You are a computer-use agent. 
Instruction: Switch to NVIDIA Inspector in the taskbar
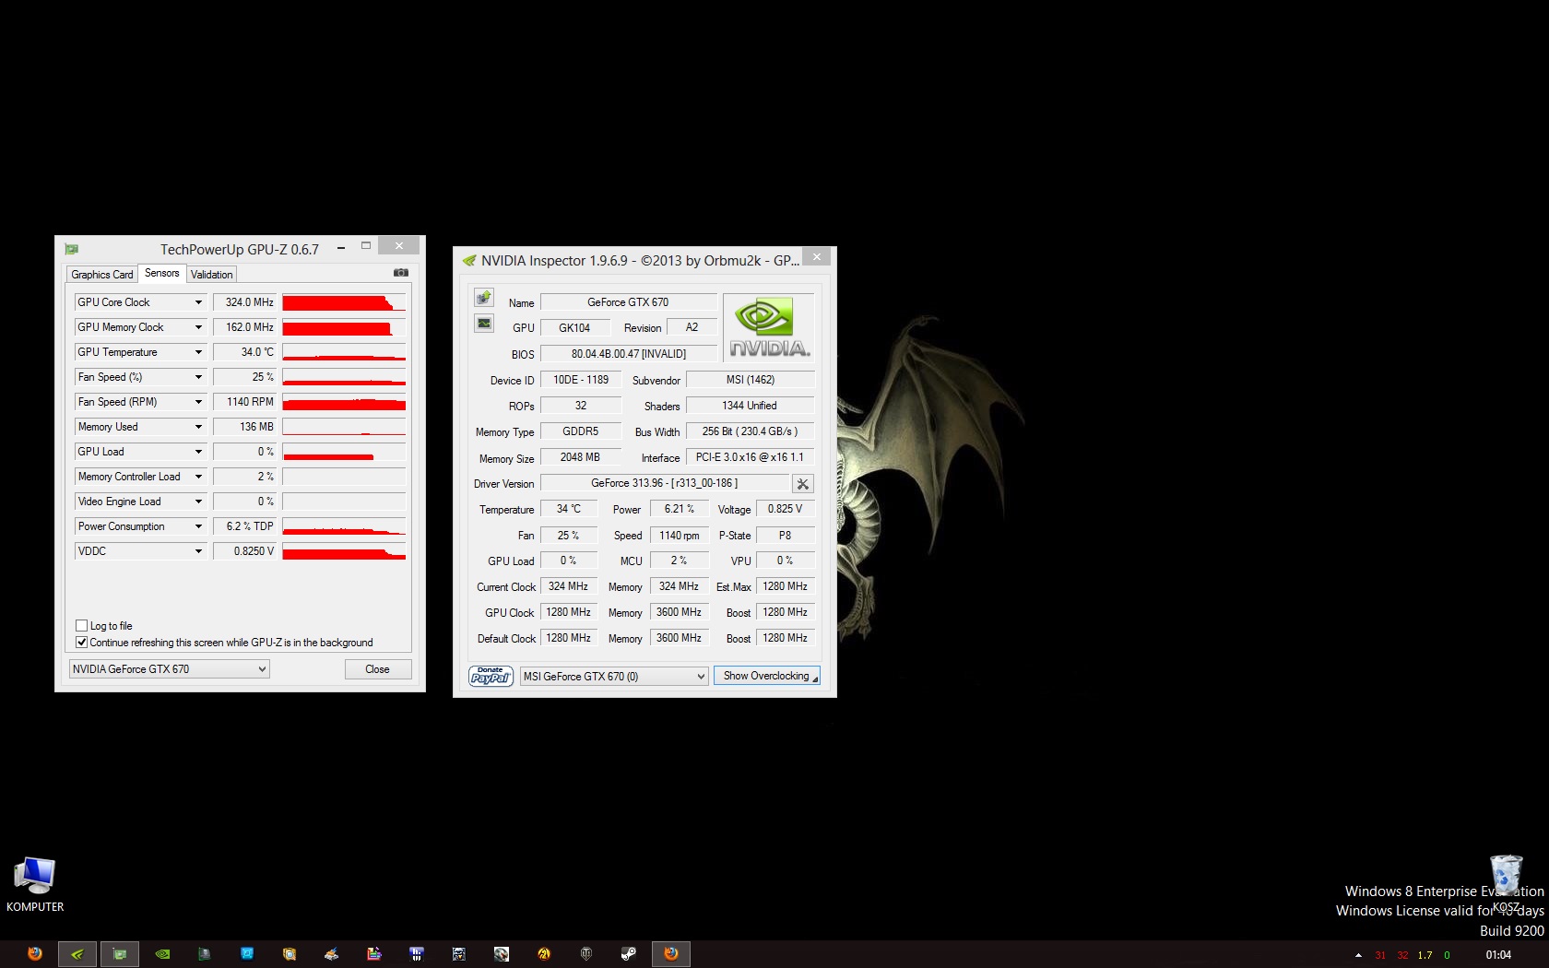[x=77, y=954]
